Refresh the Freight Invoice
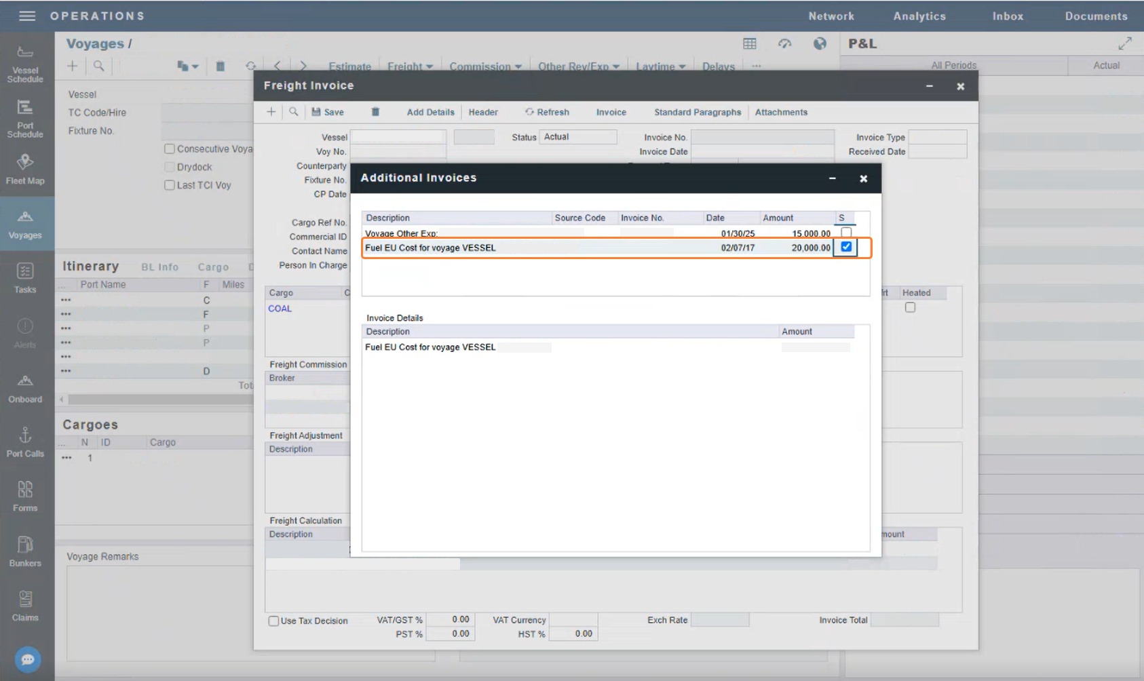The width and height of the screenshot is (1144, 681). (x=547, y=112)
